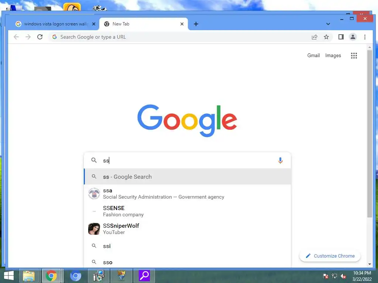
Task: Open the purple magnifier taskbar app
Action: (x=144, y=276)
